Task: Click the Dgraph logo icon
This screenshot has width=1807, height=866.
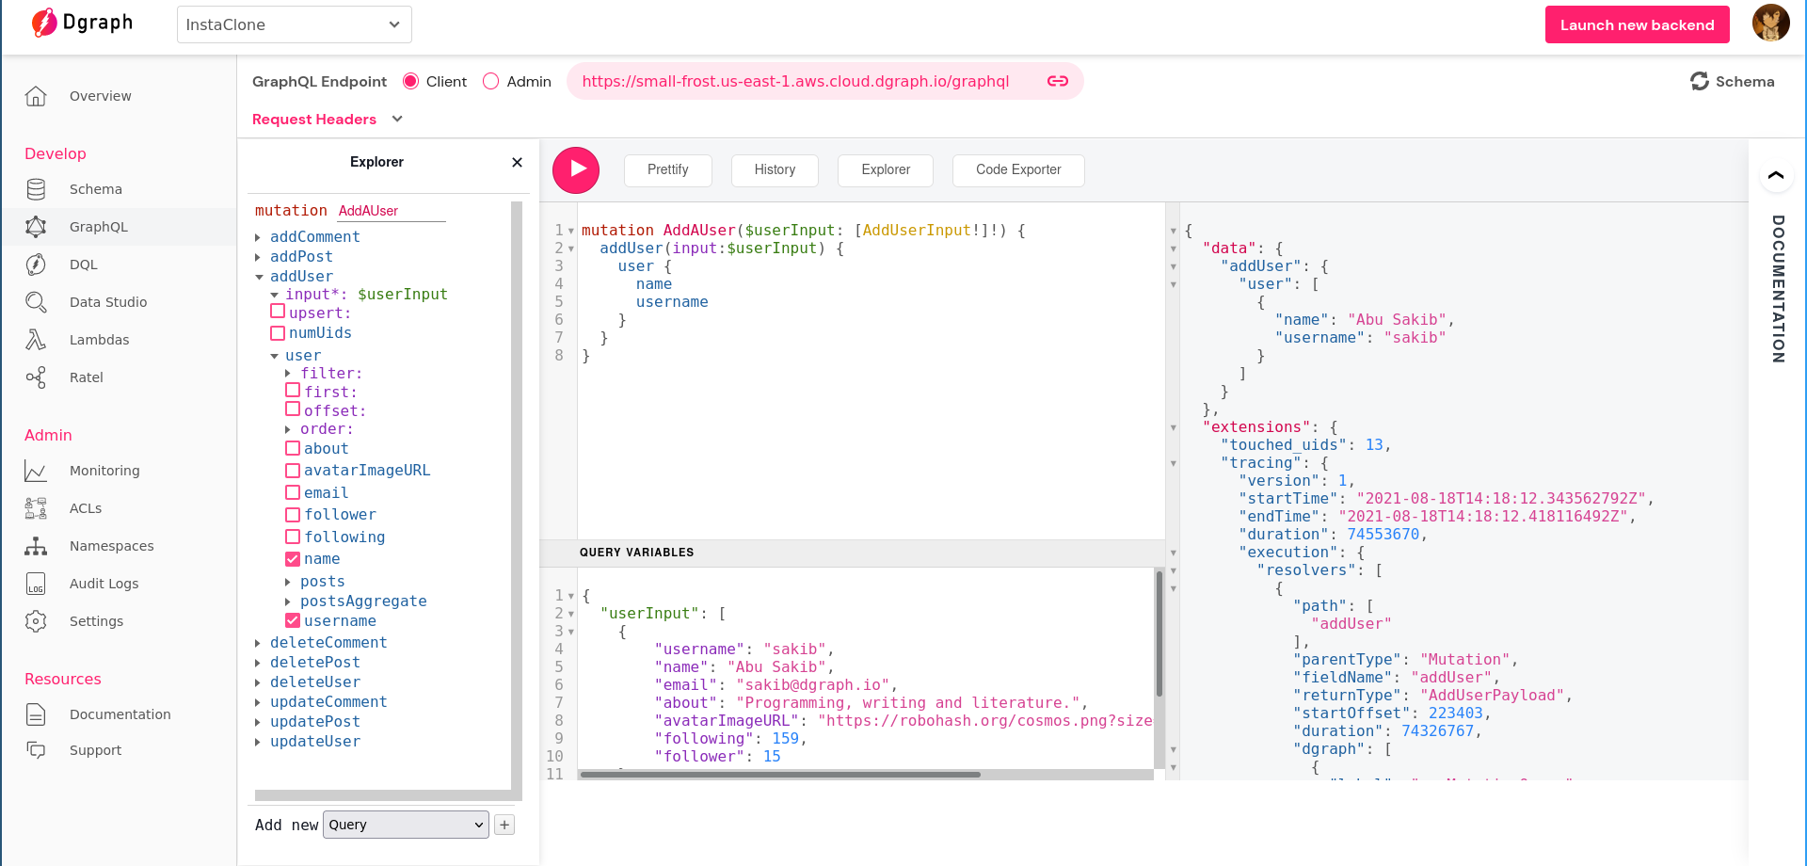Action: (x=43, y=23)
